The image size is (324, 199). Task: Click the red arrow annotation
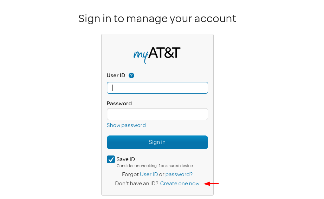(x=211, y=184)
